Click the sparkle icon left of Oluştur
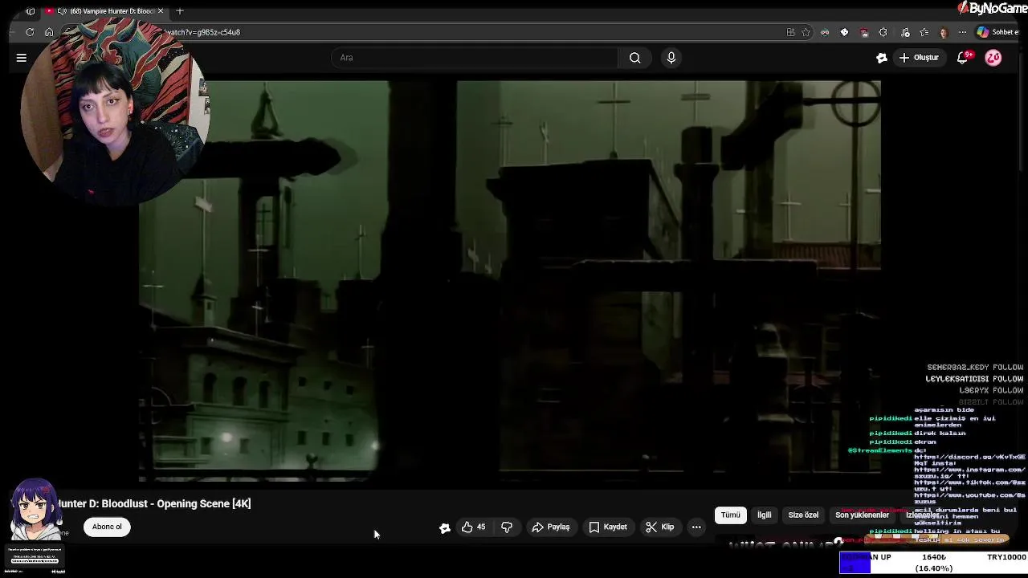 tap(881, 58)
